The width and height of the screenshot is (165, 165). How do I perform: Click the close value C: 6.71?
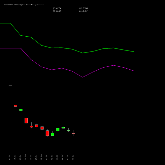pyautogui.click(x=57, y=9)
